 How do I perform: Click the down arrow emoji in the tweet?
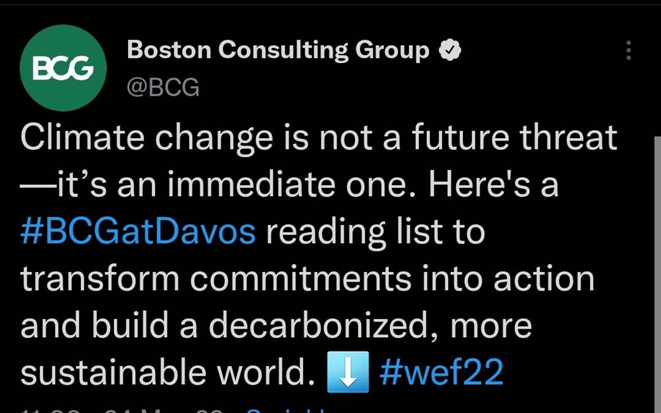point(348,372)
